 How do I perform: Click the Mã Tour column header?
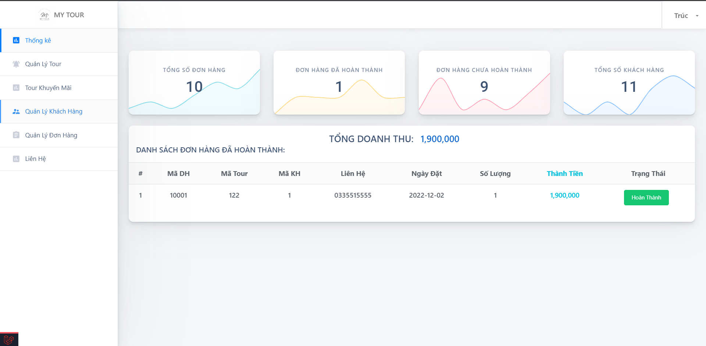click(x=234, y=173)
